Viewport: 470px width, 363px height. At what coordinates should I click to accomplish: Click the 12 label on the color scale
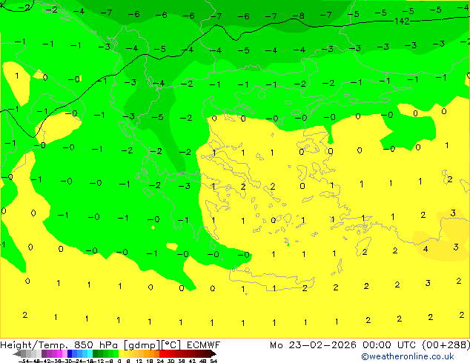pyautogui.click(x=139, y=361)
